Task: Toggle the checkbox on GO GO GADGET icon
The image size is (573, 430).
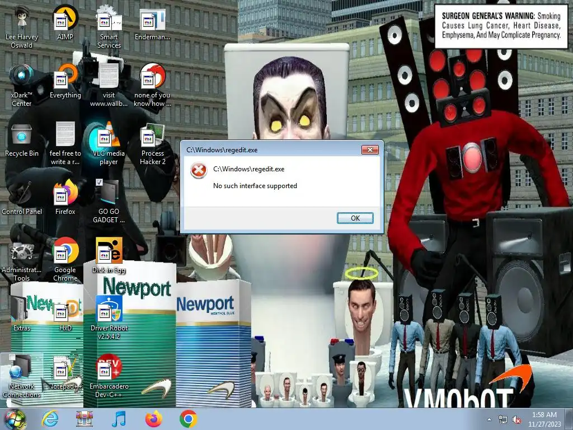Action: [99, 182]
